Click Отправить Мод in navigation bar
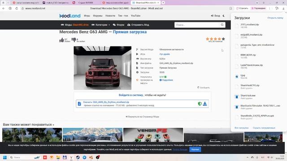This screenshot has width=287, height=161. coord(138,25)
